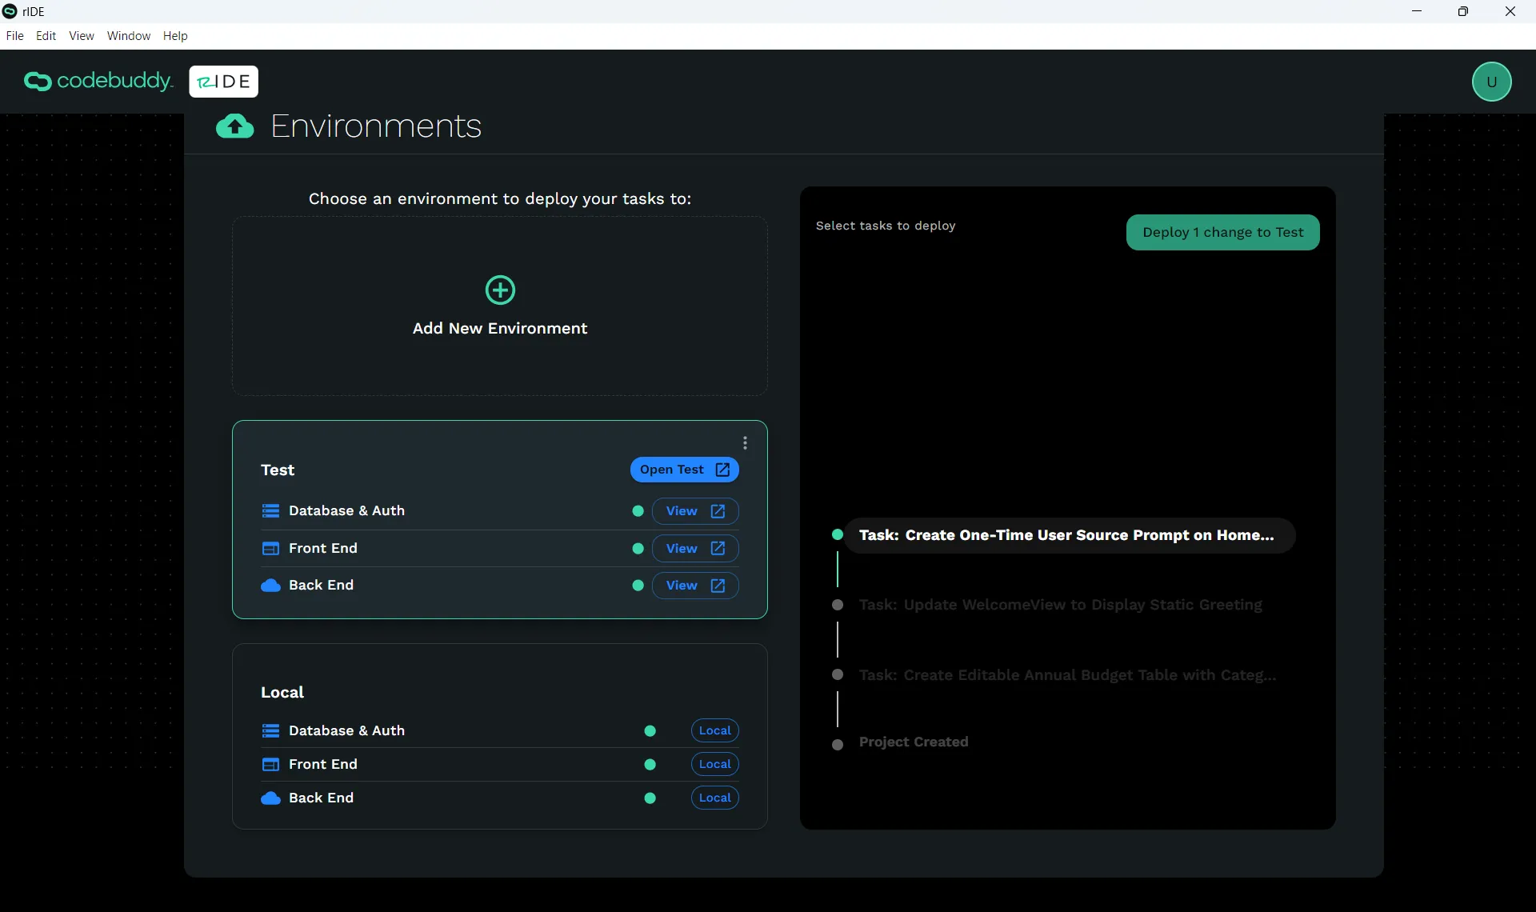Open the Test environment options menu
Image resolution: width=1536 pixels, height=912 pixels.
[745, 443]
